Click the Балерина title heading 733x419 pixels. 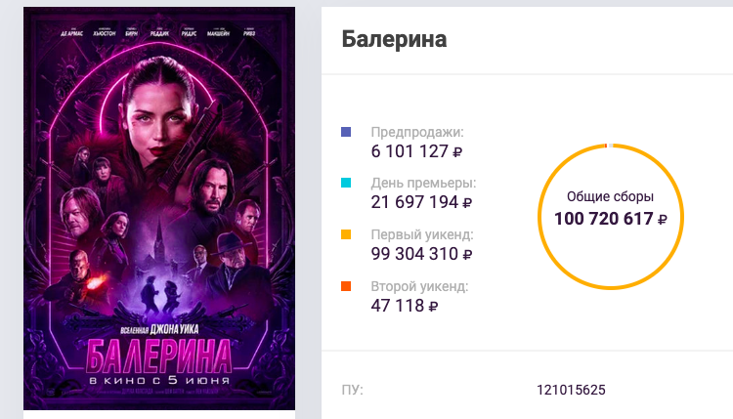click(394, 40)
